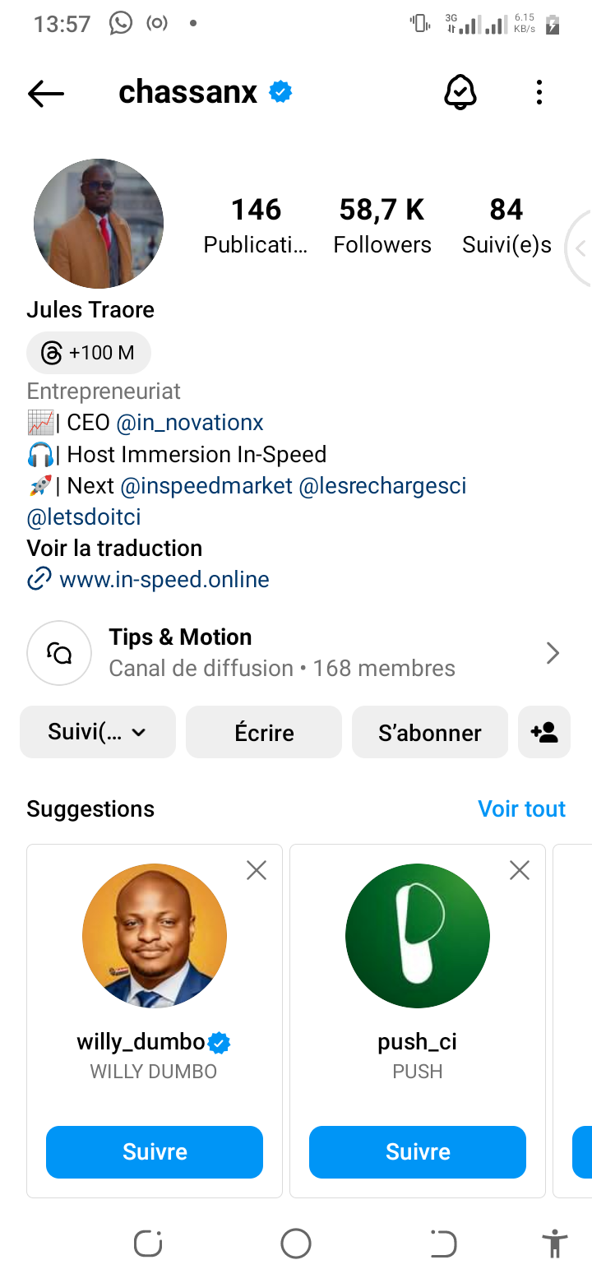Follow push_ci with the Suivre button
Viewport: 592px width, 1283px height.
pos(418,1151)
